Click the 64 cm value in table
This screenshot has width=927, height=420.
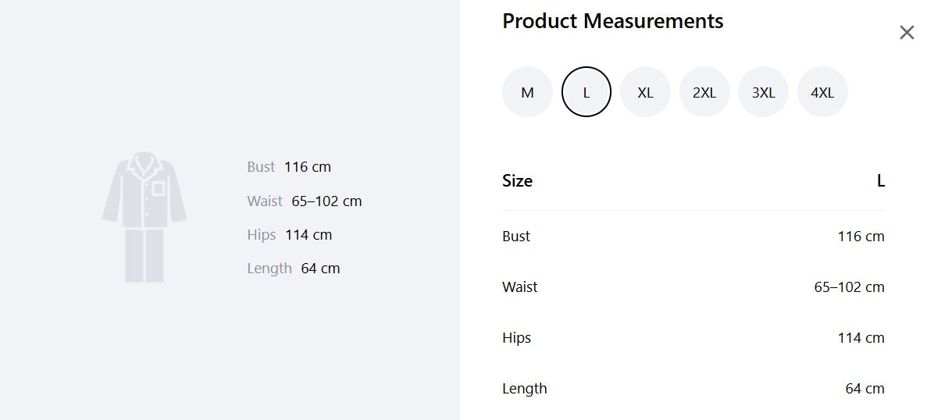pyautogui.click(x=865, y=389)
